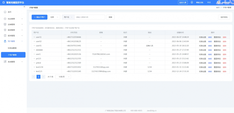Screen dimensions: 234x113
Task: Select the operations management monitor icon
Action: click(5, 24)
